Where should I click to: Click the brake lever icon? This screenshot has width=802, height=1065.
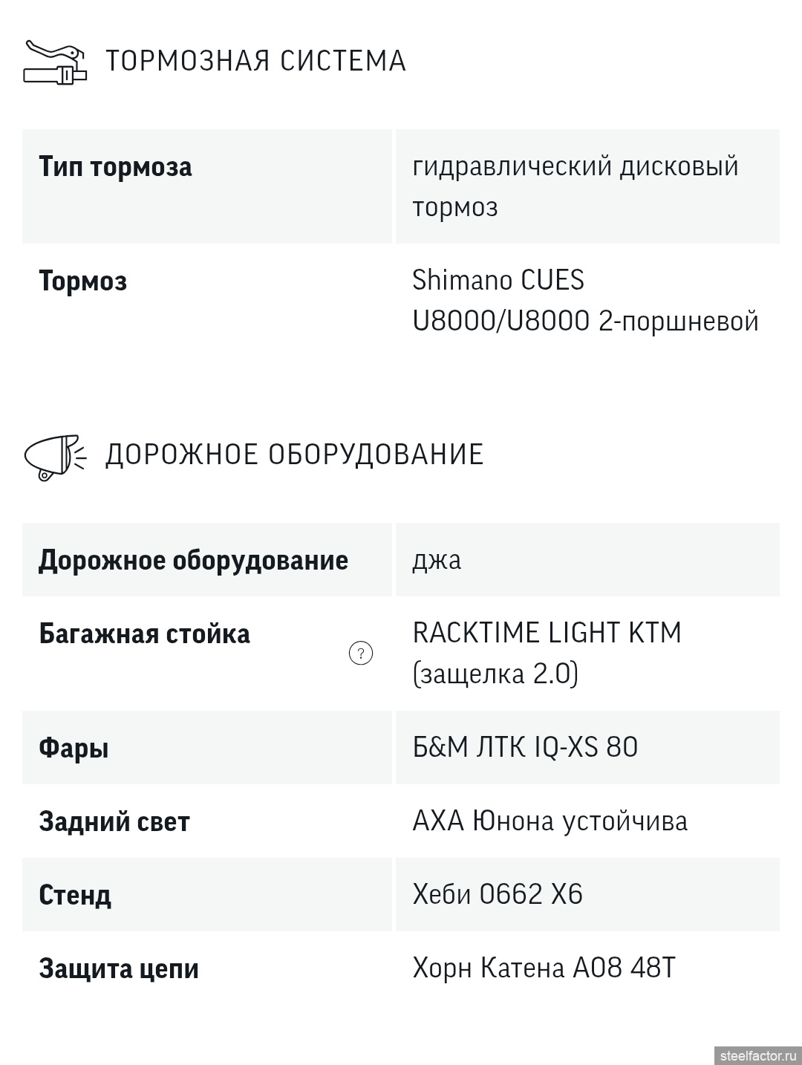tap(55, 61)
